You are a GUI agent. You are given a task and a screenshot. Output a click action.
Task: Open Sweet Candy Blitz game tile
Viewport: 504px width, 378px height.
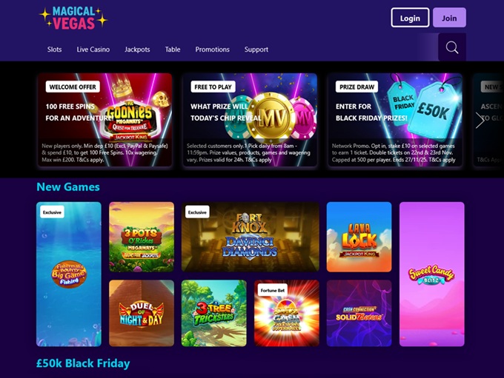(x=431, y=274)
